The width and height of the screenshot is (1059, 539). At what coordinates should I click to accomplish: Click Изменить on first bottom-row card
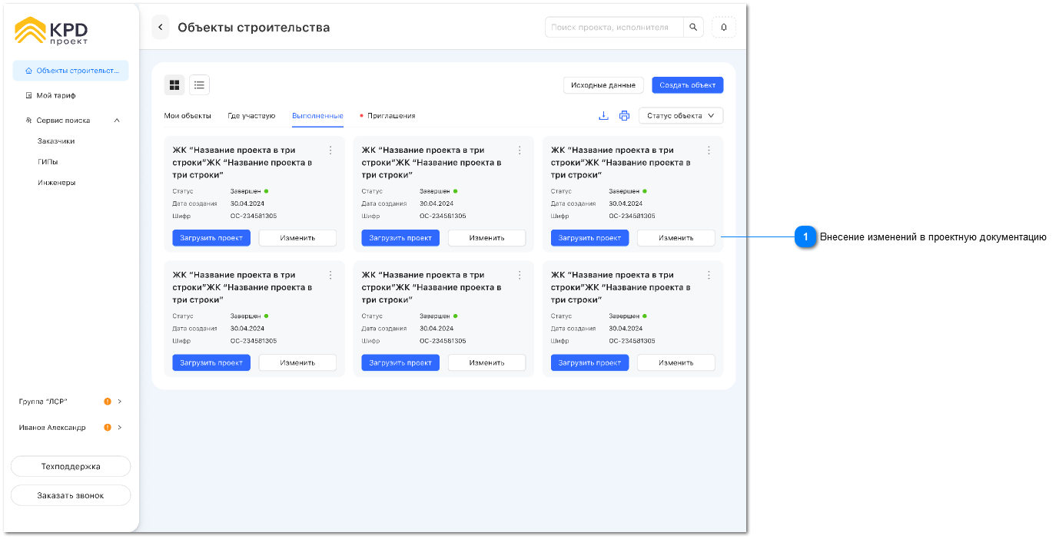click(x=297, y=362)
